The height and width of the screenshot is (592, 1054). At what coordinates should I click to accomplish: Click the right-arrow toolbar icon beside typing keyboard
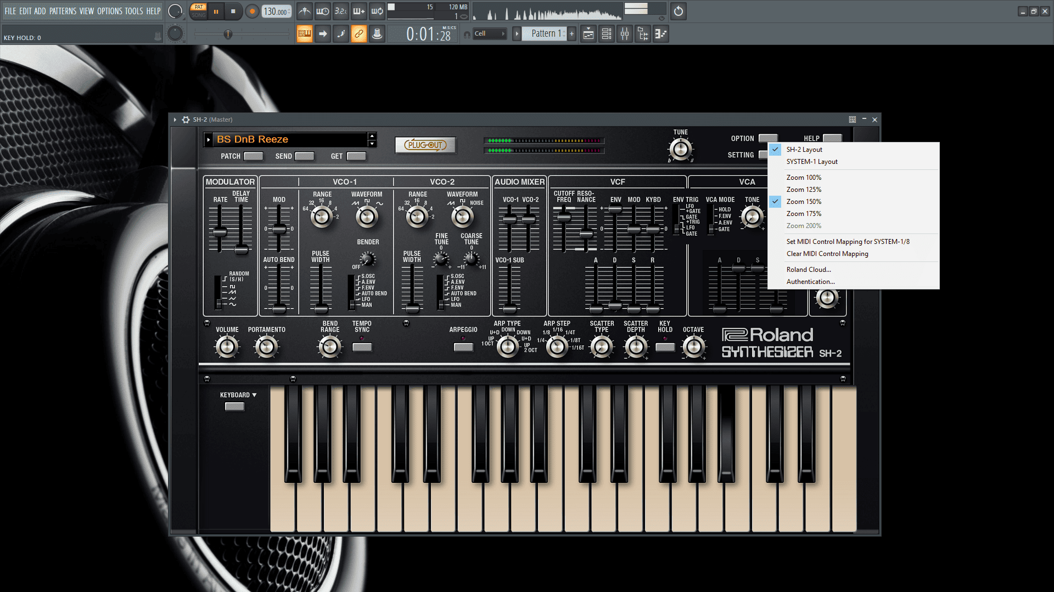(323, 34)
